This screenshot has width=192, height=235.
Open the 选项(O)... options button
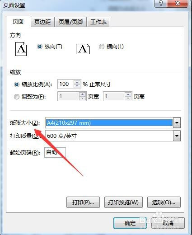tap(164, 202)
